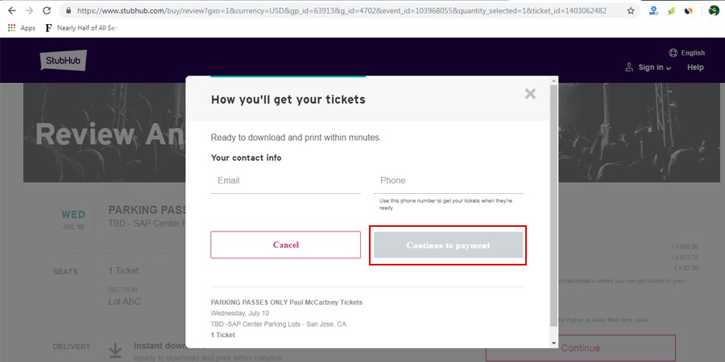Bookmark this page with the star icon
The image size is (725, 362).
(630, 11)
